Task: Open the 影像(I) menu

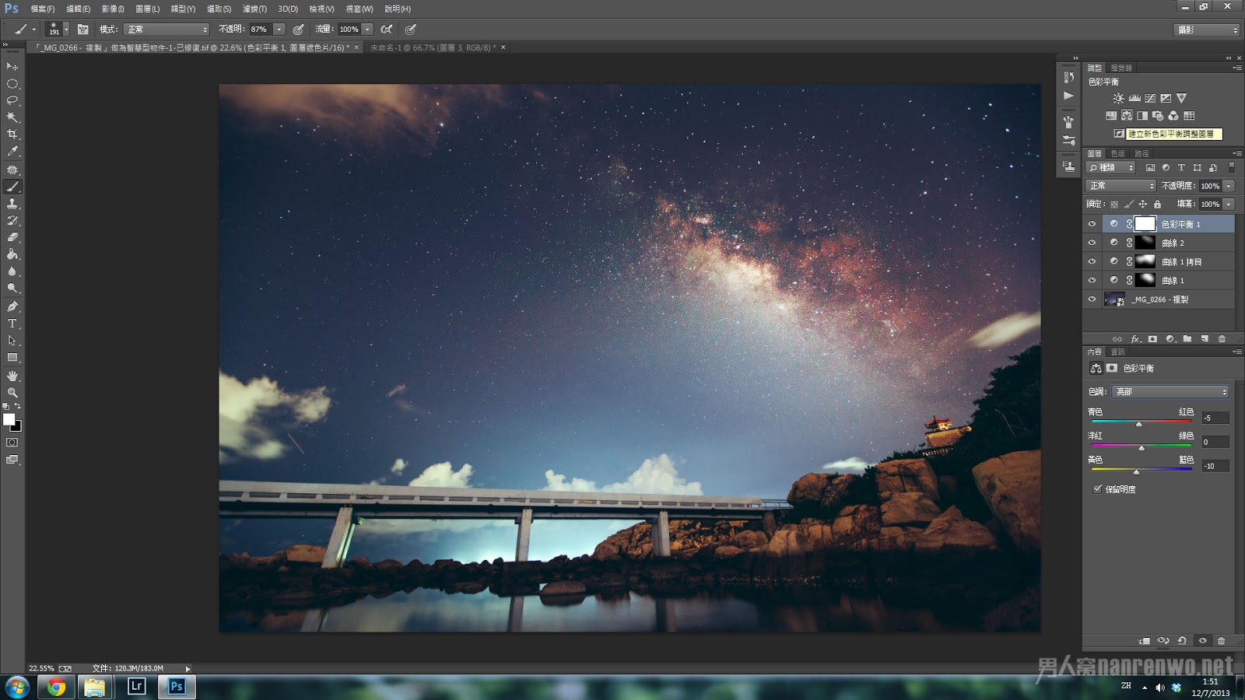Action: click(113, 9)
